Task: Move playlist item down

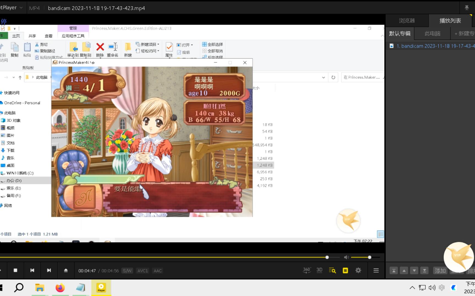Action: pyautogui.click(x=414, y=271)
